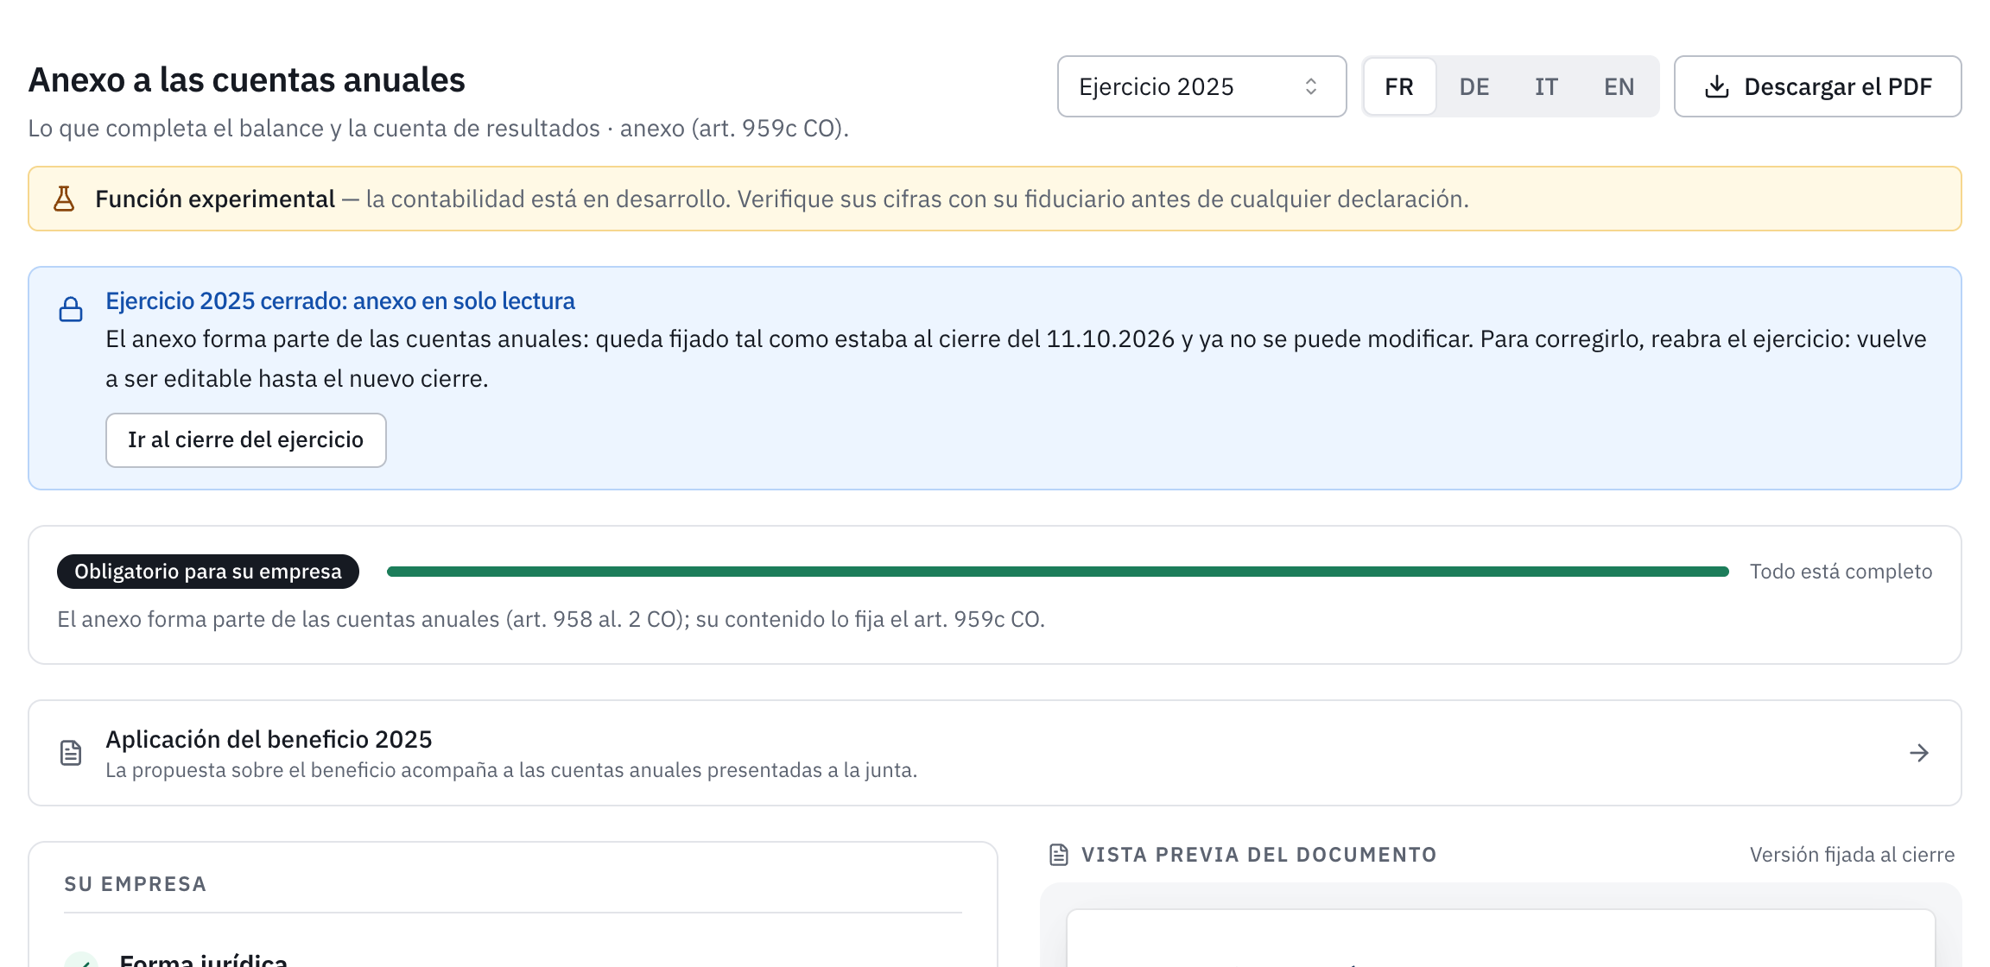Click the Todo está completo status text

point(1841,572)
